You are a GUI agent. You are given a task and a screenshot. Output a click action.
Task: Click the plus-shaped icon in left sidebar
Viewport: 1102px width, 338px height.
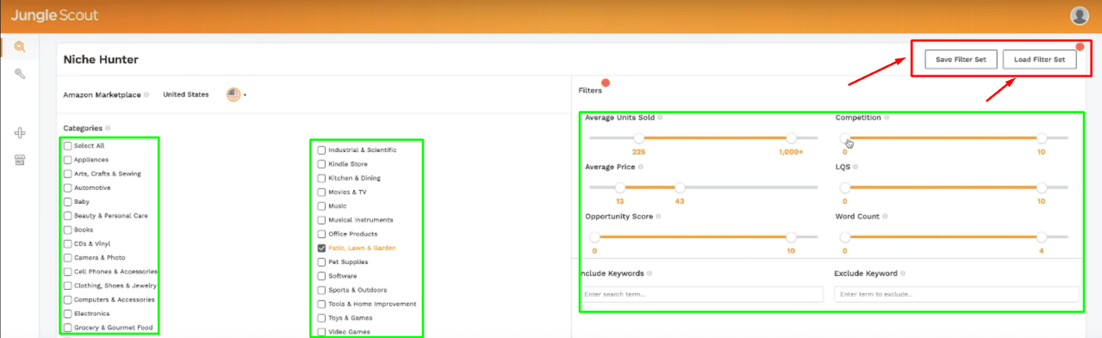pos(20,133)
